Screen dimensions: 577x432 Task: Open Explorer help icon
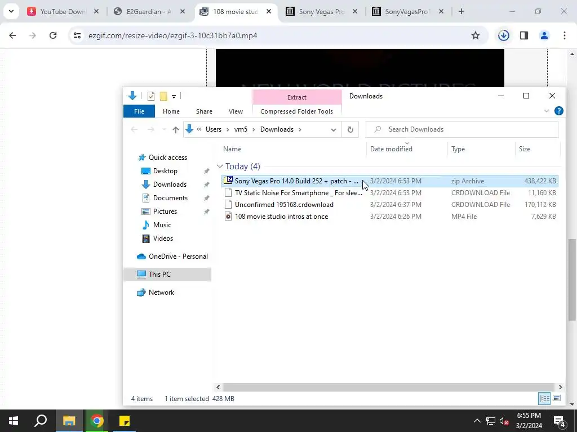tap(558, 111)
